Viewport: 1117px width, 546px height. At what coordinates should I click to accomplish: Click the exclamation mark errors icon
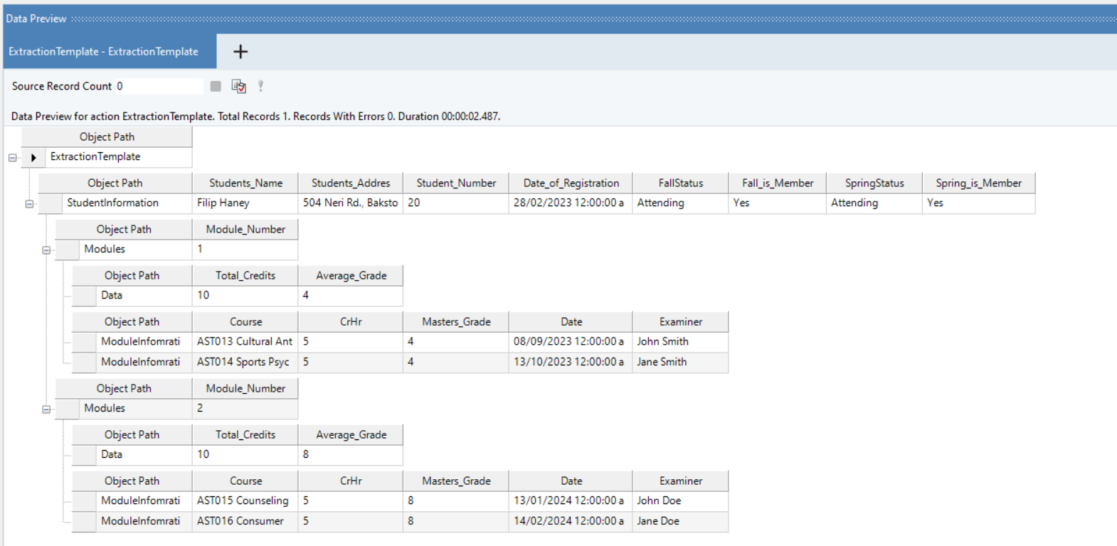coord(260,86)
